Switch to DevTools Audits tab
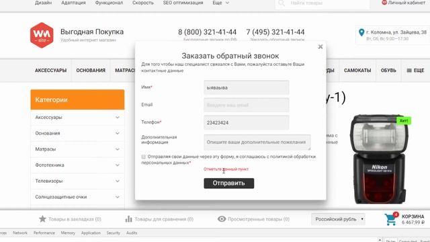 (132, 233)
